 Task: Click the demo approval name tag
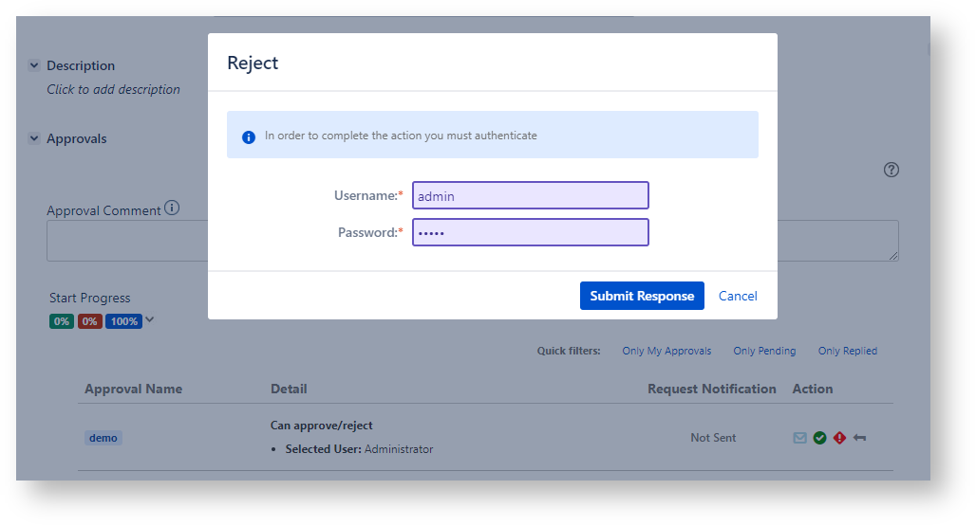click(x=103, y=438)
